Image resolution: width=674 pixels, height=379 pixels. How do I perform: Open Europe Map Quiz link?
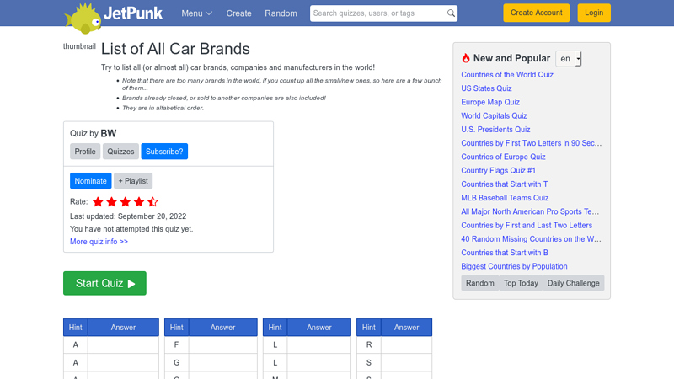click(x=490, y=102)
